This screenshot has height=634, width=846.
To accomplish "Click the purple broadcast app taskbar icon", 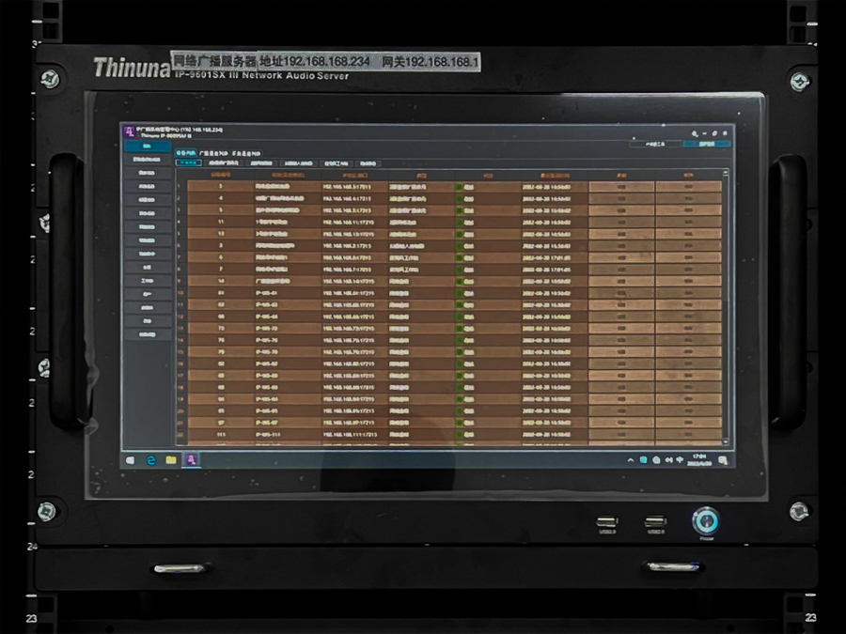I will click(192, 460).
